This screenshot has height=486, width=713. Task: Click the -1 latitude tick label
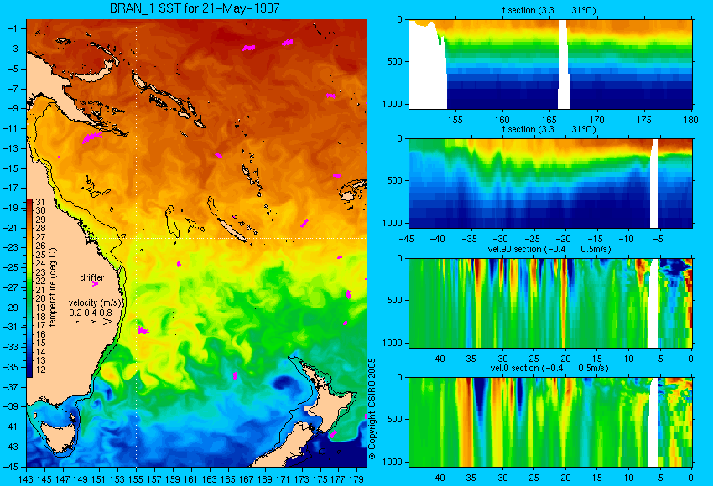(13, 28)
